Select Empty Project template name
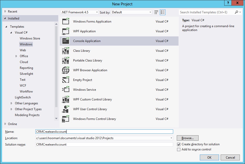Image resolution: width=245 pixels, height=164 pixels. (83, 80)
